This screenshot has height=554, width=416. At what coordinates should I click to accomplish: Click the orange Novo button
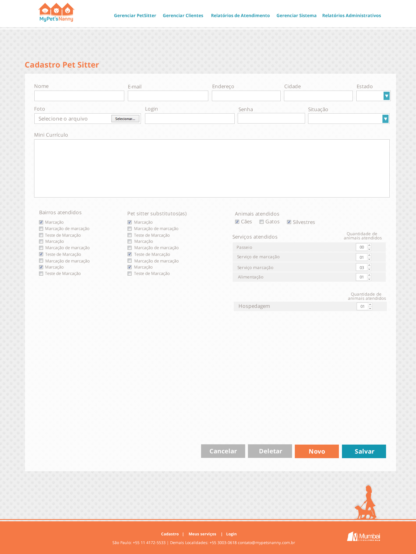point(317,451)
